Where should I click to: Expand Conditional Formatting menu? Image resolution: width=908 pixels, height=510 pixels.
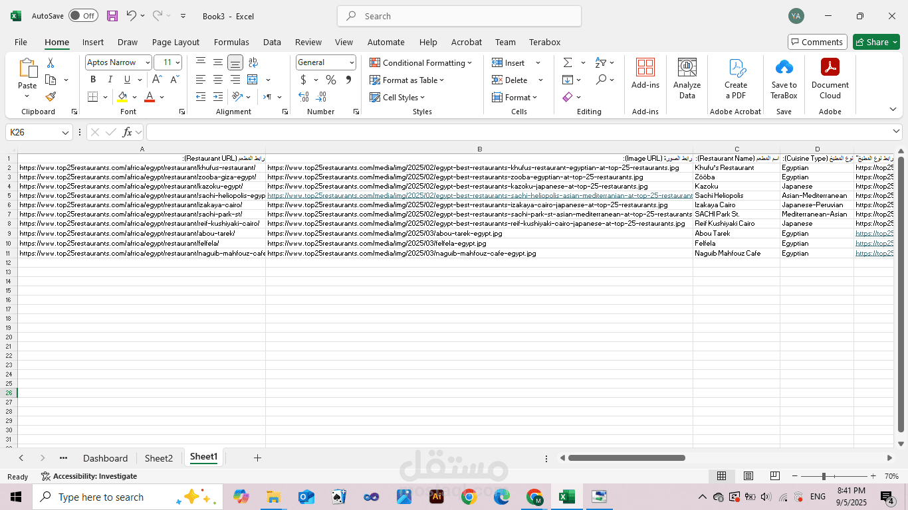click(x=421, y=62)
